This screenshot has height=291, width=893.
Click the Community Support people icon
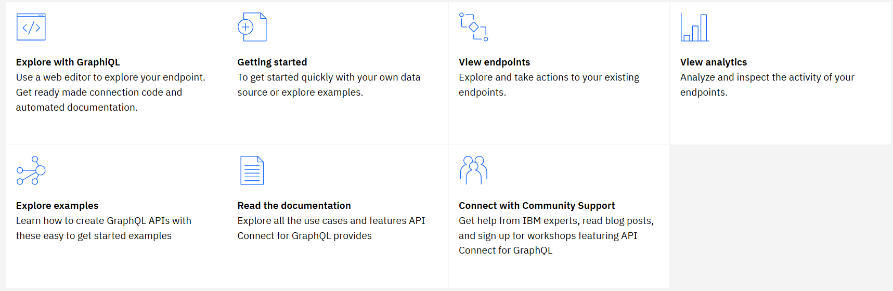pos(473,170)
